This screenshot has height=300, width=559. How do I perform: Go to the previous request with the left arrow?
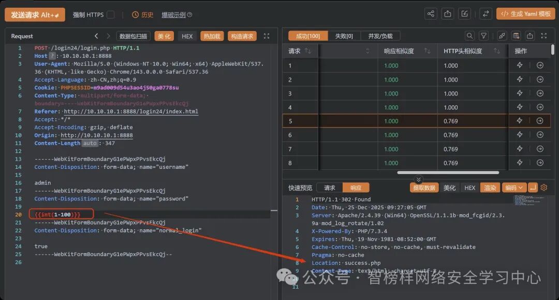(x=96, y=36)
